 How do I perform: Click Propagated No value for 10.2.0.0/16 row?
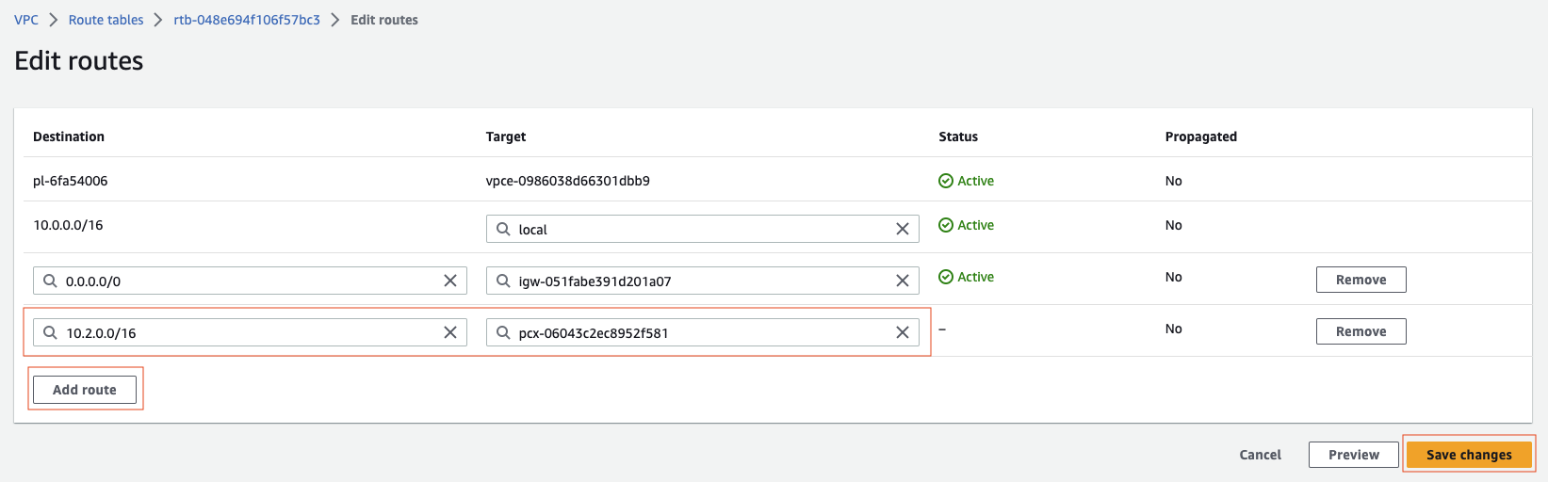(x=1173, y=329)
